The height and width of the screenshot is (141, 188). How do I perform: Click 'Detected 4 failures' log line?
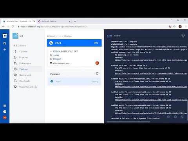coord(135,118)
